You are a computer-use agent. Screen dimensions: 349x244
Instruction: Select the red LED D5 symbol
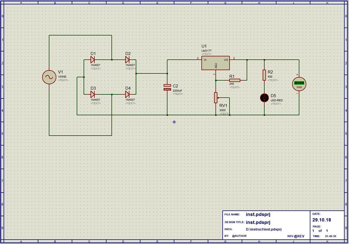point(264,98)
